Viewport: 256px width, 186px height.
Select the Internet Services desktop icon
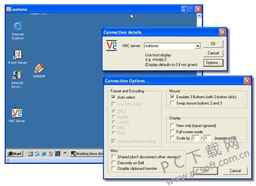pyautogui.click(x=17, y=79)
